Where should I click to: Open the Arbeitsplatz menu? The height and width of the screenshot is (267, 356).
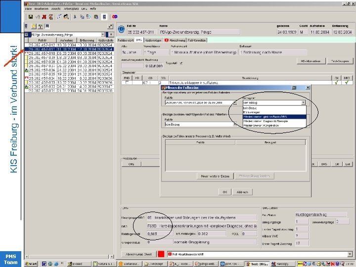coord(71,8)
